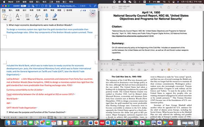Click the Home icon in Word's title bar
This screenshot has height=127, width=204.
point(29,6)
